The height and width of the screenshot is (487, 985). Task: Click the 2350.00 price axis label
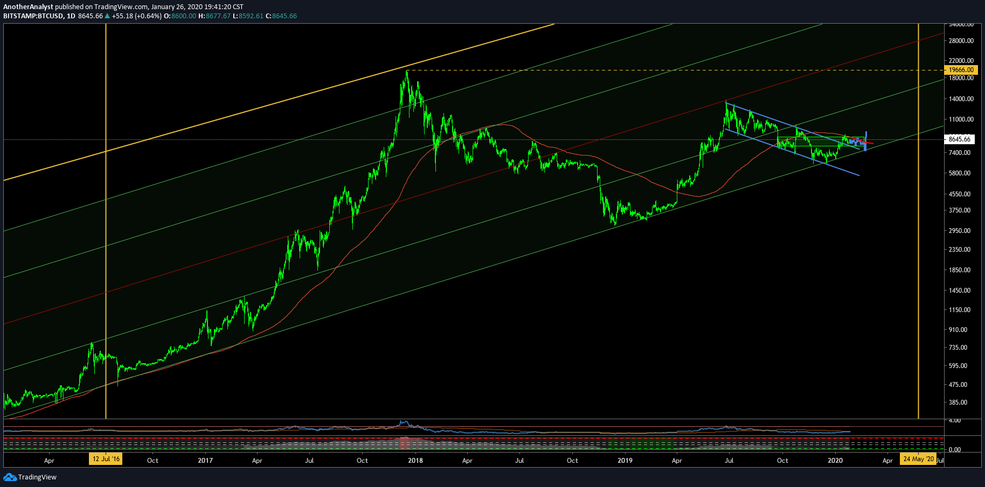[x=960, y=250]
